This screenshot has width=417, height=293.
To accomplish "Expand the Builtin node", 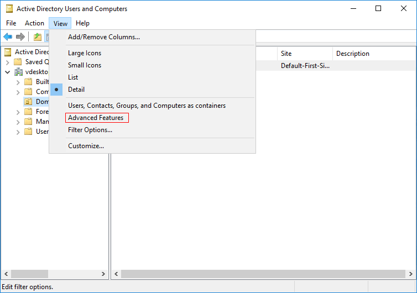I will [18, 82].
